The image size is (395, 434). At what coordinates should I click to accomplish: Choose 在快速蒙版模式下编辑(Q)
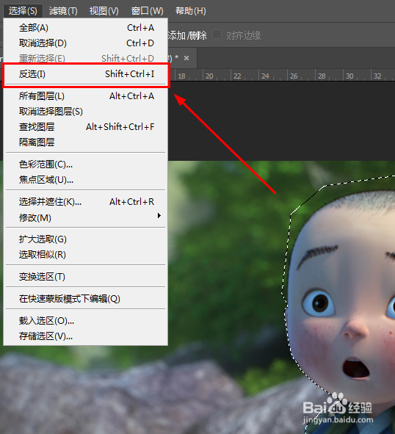[85, 299]
